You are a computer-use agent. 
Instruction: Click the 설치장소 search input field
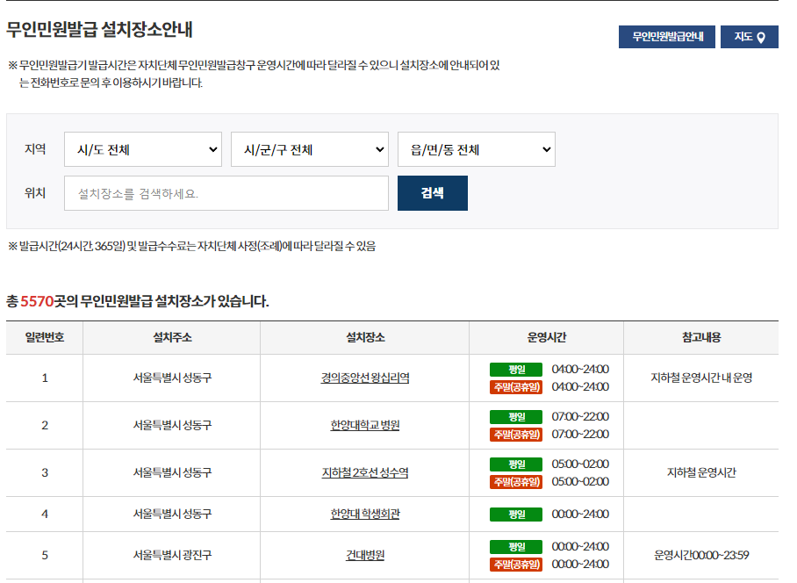(x=226, y=193)
